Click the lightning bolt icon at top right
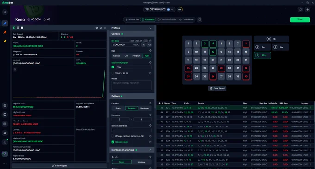Image resolution: width=315 pixels, height=169 pixels. point(308,9)
